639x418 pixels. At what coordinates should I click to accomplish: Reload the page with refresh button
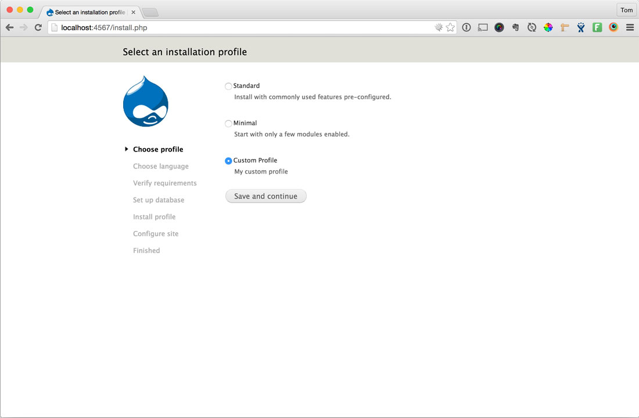click(38, 27)
